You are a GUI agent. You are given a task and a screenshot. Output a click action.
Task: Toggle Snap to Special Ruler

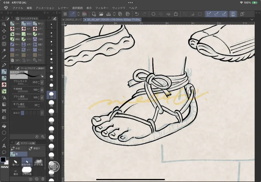coord(216,14)
